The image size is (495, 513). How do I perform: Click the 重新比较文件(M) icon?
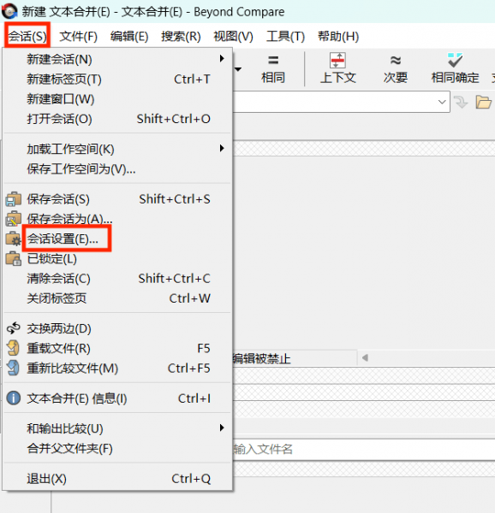click(14, 368)
